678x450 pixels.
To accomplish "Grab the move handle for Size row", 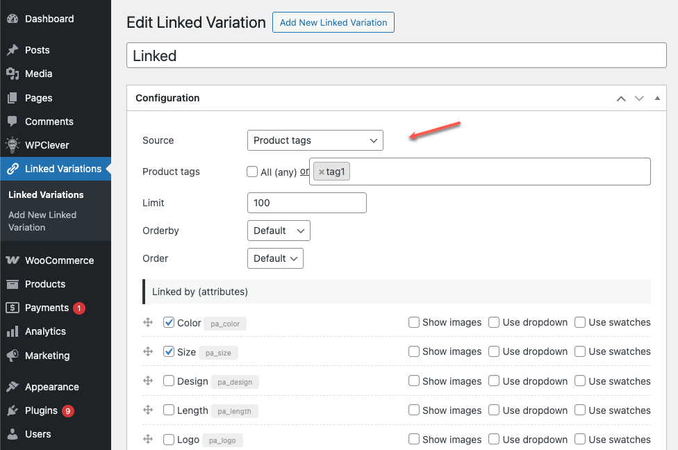I will pos(148,351).
